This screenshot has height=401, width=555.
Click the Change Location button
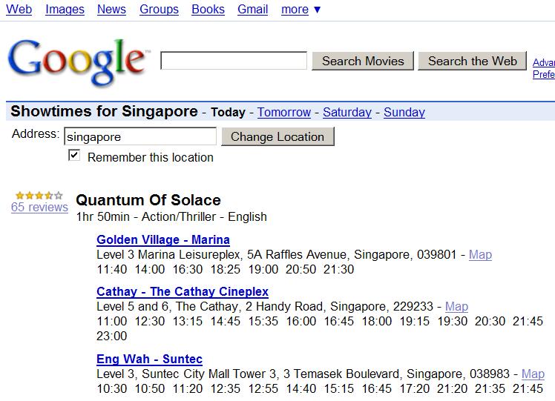(277, 136)
